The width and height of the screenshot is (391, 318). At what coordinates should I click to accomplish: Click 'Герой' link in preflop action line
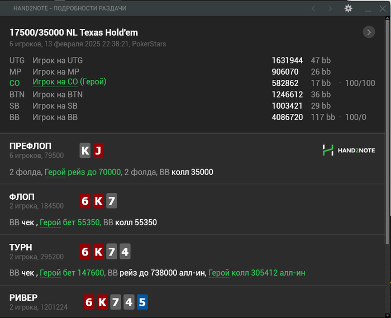pos(55,172)
